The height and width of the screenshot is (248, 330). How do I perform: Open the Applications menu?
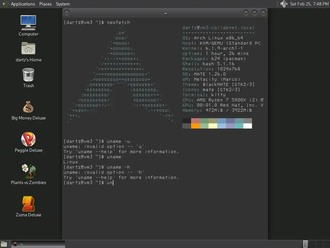point(23,4)
